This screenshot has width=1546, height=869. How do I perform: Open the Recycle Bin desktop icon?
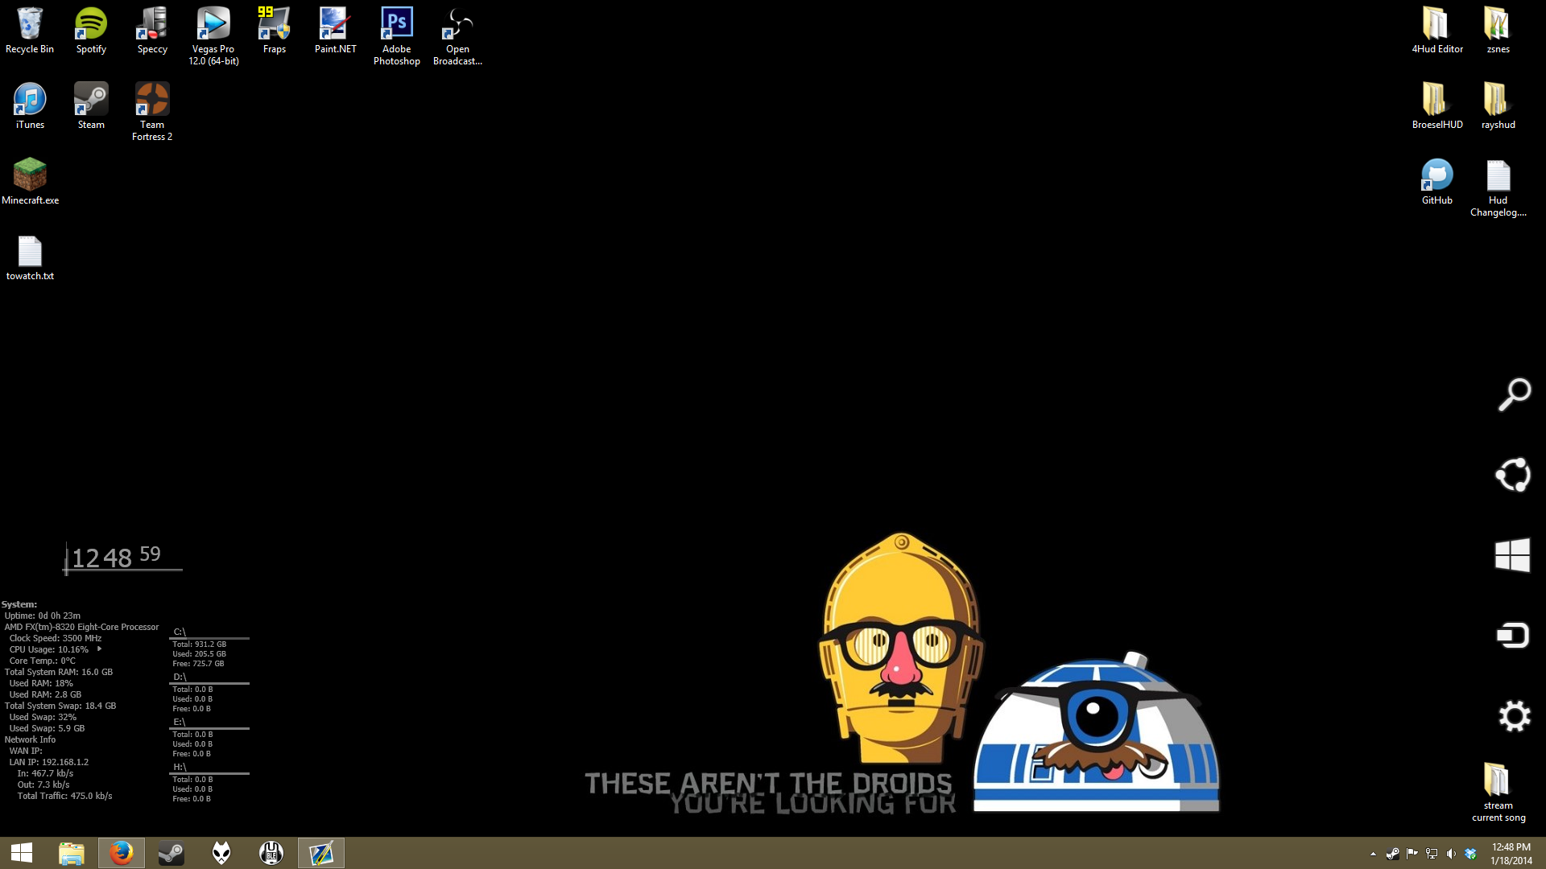(30, 31)
